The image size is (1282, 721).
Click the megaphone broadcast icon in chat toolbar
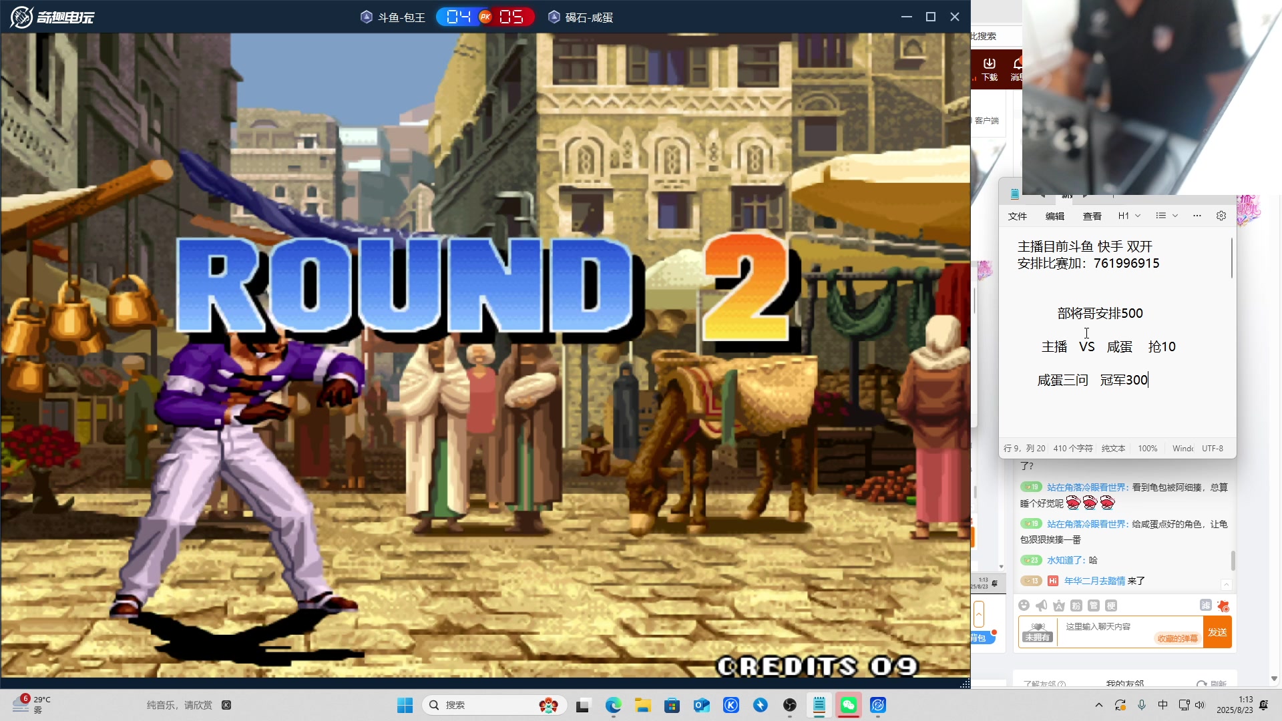coord(1041,606)
